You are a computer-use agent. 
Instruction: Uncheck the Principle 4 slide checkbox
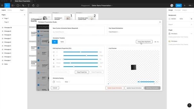pos(38,85)
